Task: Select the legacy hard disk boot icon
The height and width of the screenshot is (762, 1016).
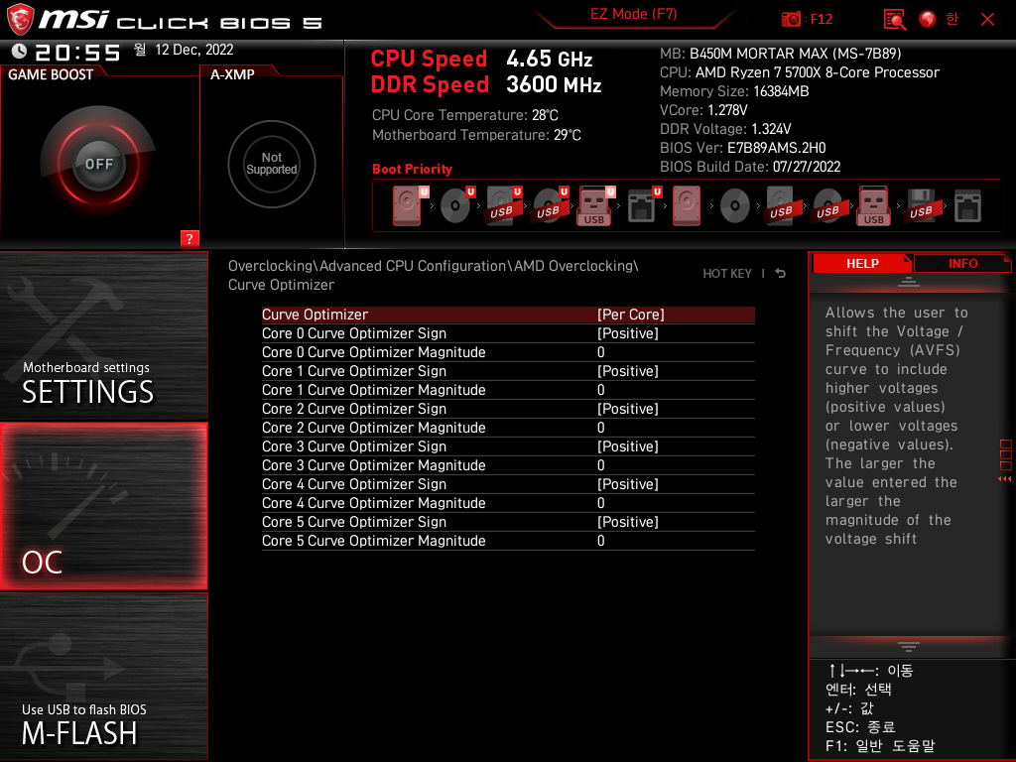Action: [687, 205]
